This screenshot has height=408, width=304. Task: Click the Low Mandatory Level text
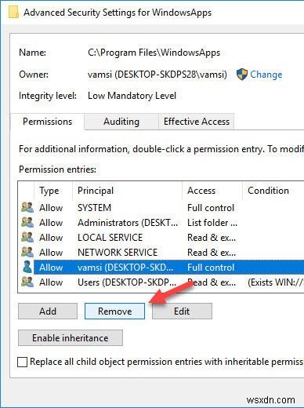[x=132, y=96]
